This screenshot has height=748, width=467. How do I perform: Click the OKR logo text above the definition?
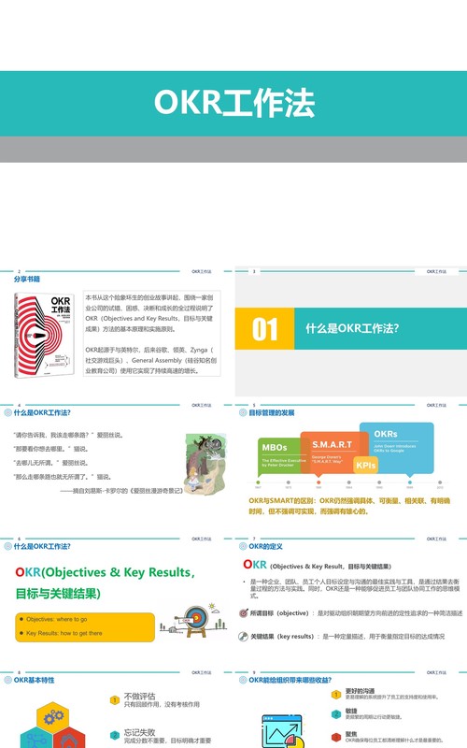pyautogui.click(x=255, y=565)
